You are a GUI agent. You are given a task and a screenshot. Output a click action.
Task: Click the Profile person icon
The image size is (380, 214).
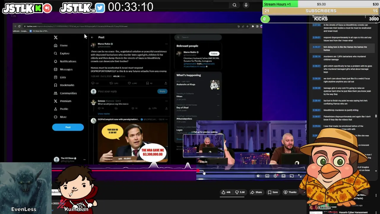pos(56,109)
